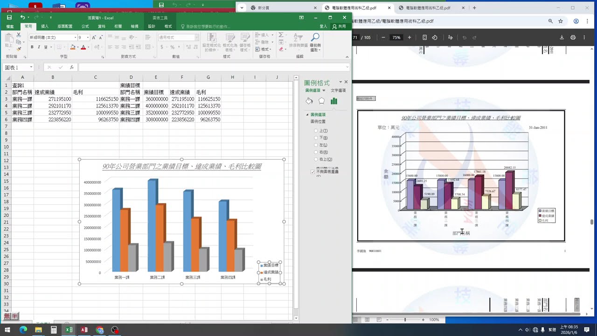Switch to the Insert ribbon tab
Viewport: 597px width, 336px height.
tap(45, 27)
